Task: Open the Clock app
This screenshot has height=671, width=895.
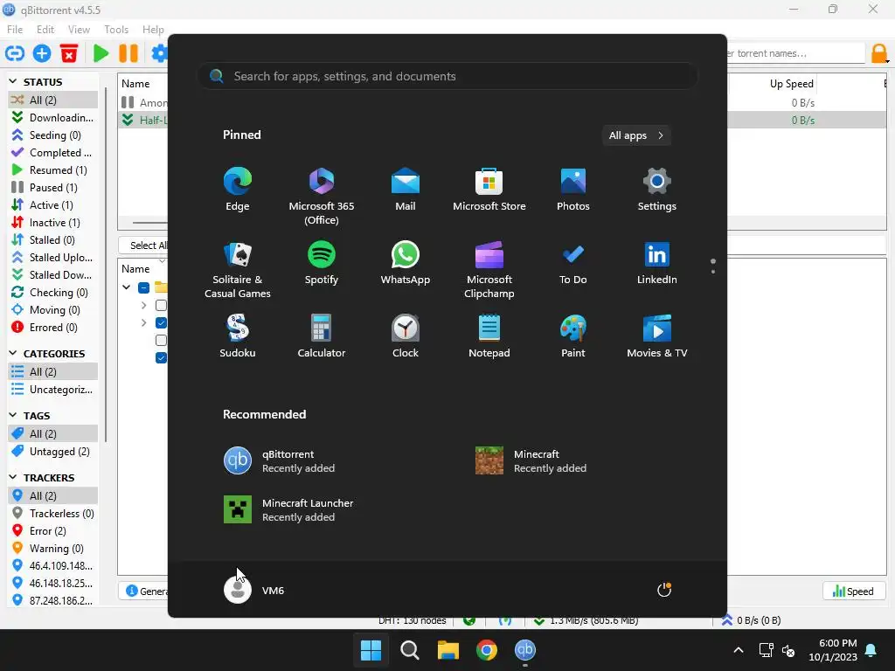Action: [406, 336]
